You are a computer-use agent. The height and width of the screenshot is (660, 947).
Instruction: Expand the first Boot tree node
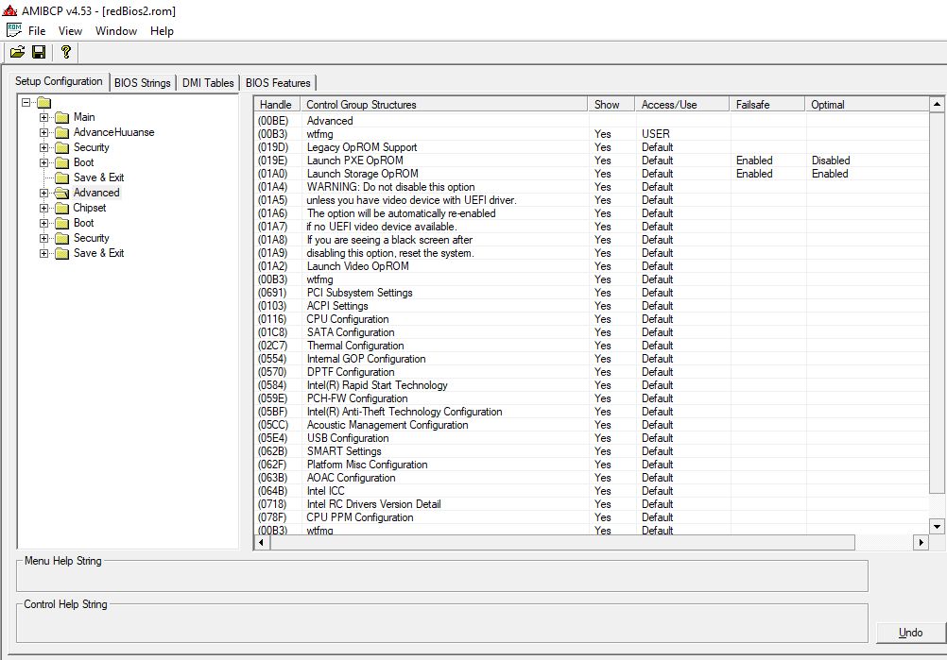click(x=44, y=163)
